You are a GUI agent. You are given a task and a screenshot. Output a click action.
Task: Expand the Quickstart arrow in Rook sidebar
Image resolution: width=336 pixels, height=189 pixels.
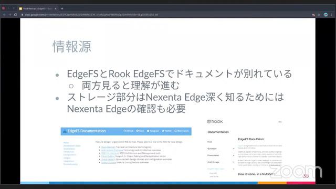234,149
